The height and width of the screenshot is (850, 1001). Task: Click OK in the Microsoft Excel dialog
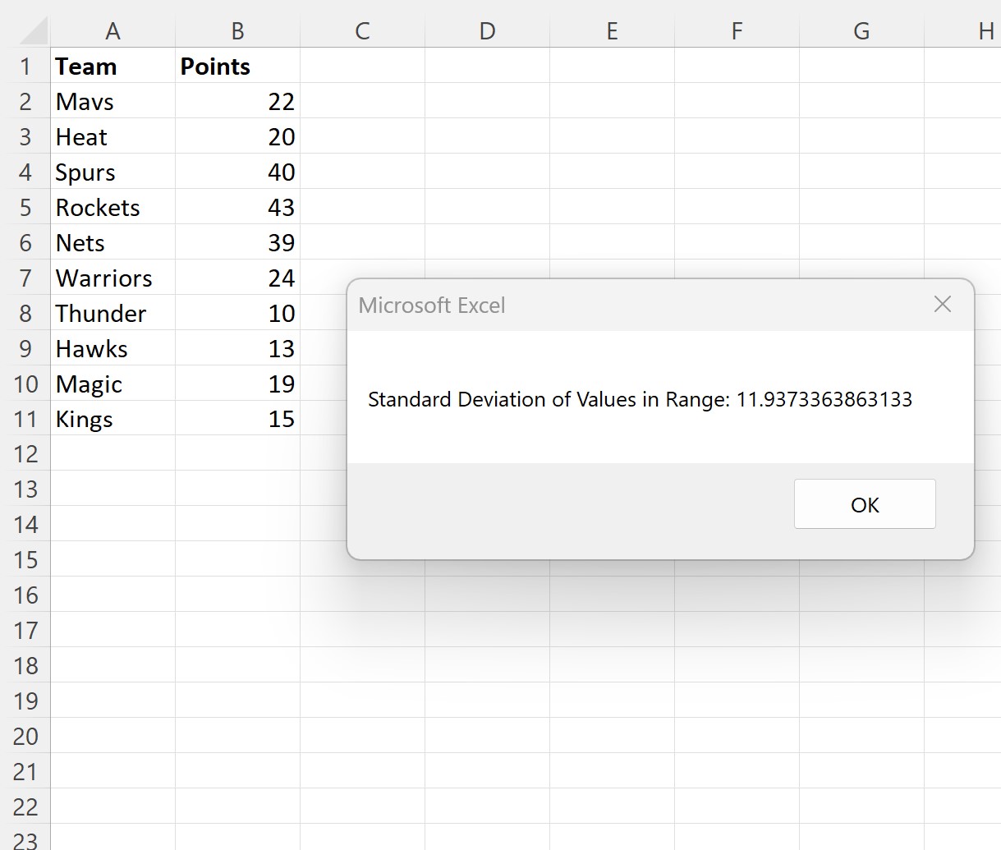pos(865,504)
